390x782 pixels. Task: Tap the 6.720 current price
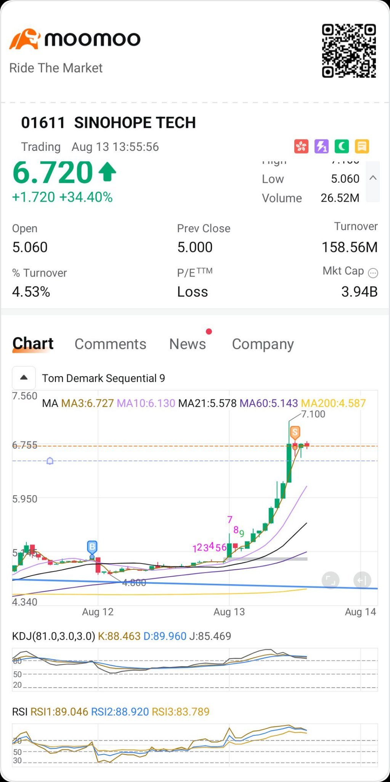click(53, 172)
